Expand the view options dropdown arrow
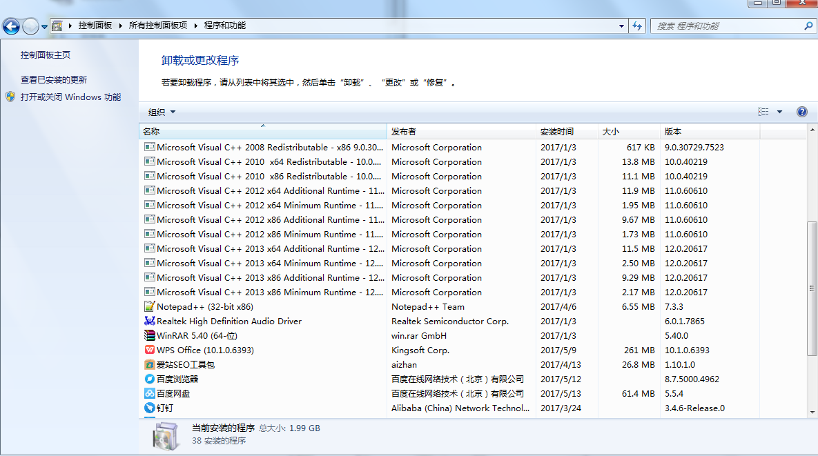818x456 pixels. [779, 112]
